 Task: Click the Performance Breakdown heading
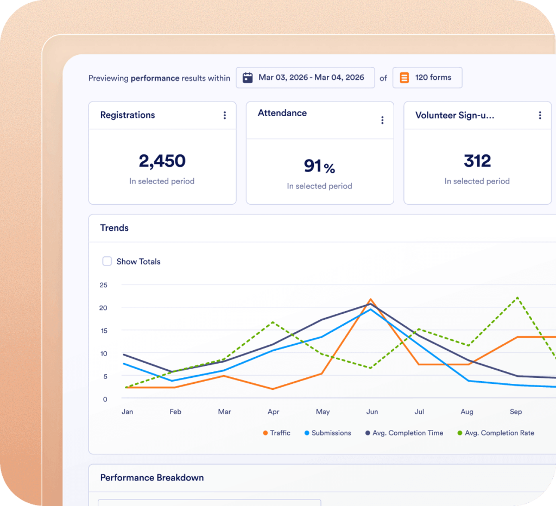tap(152, 478)
